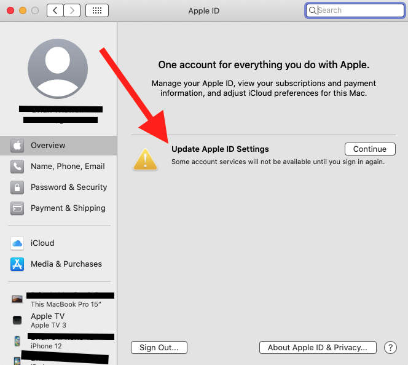
Task: Click the yellow warning triangle icon
Action: click(145, 160)
